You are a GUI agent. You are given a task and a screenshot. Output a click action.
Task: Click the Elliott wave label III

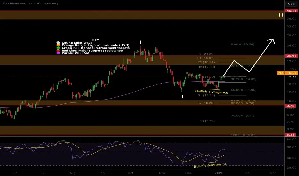point(281,15)
